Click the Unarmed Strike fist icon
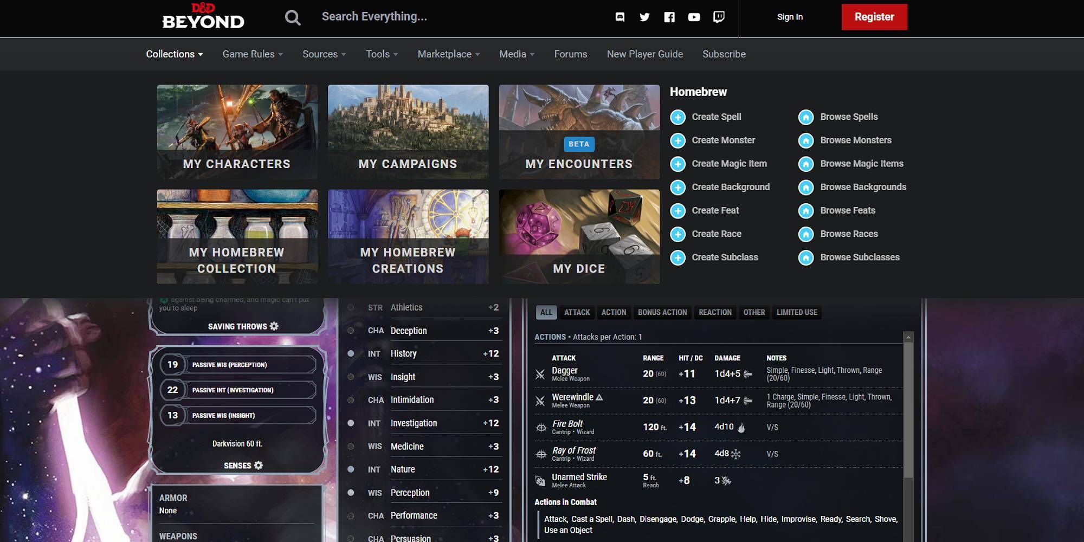 [540, 481]
